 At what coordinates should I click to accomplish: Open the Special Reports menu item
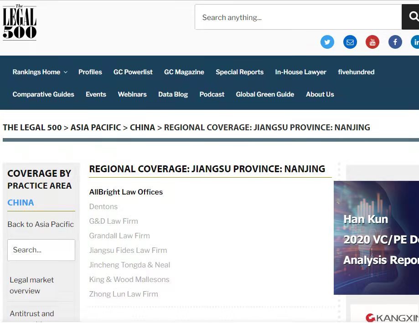[x=239, y=72]
